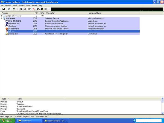Click the Save toolbar icon

point(4,9)
